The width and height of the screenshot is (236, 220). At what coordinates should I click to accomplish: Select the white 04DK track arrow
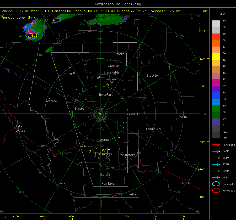216,151
